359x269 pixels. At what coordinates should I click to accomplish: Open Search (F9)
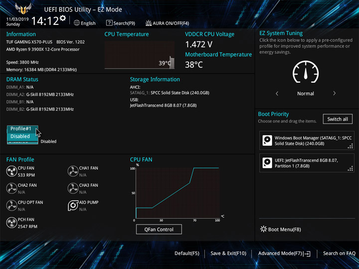tap(121, 23)
